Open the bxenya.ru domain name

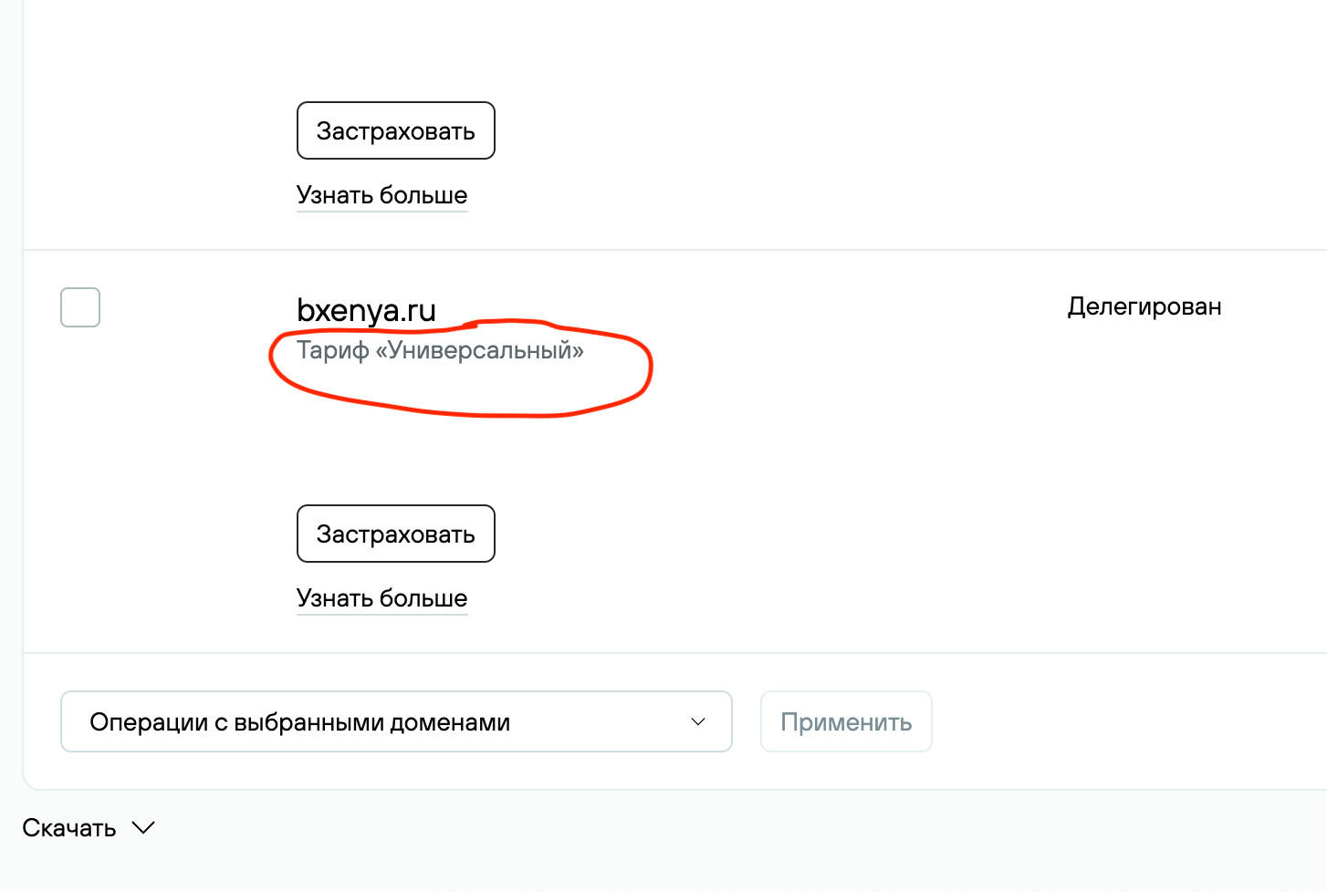pos(366,310)
